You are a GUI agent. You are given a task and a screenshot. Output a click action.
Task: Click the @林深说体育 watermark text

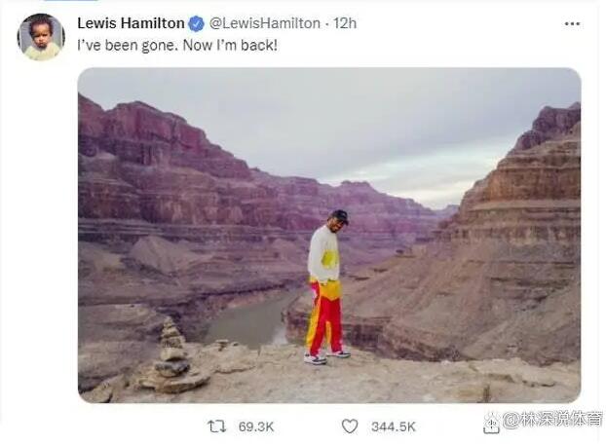click(x=552, y=420)
